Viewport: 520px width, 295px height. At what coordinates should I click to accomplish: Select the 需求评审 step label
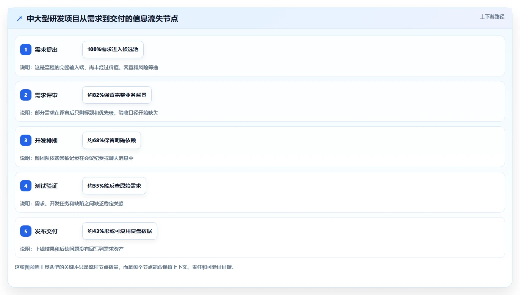click(46, 95)
